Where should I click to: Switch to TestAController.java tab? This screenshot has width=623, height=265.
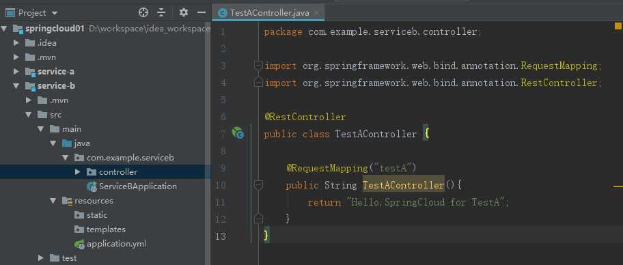[269, 13]
